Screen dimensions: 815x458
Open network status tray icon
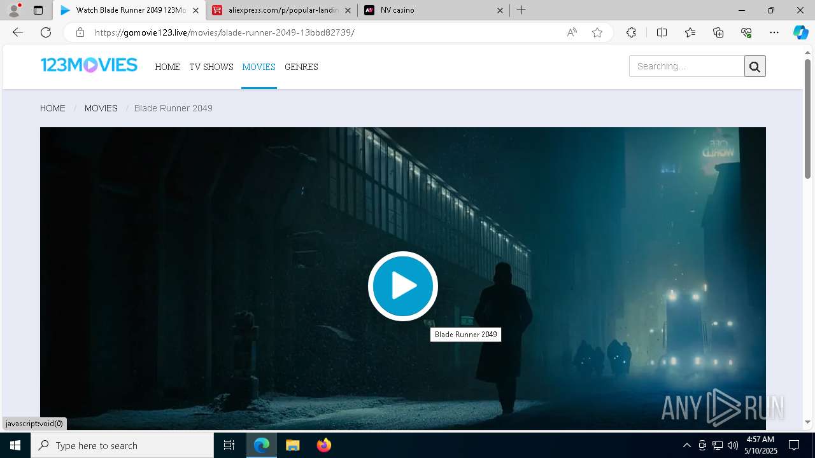coord(718,445)
